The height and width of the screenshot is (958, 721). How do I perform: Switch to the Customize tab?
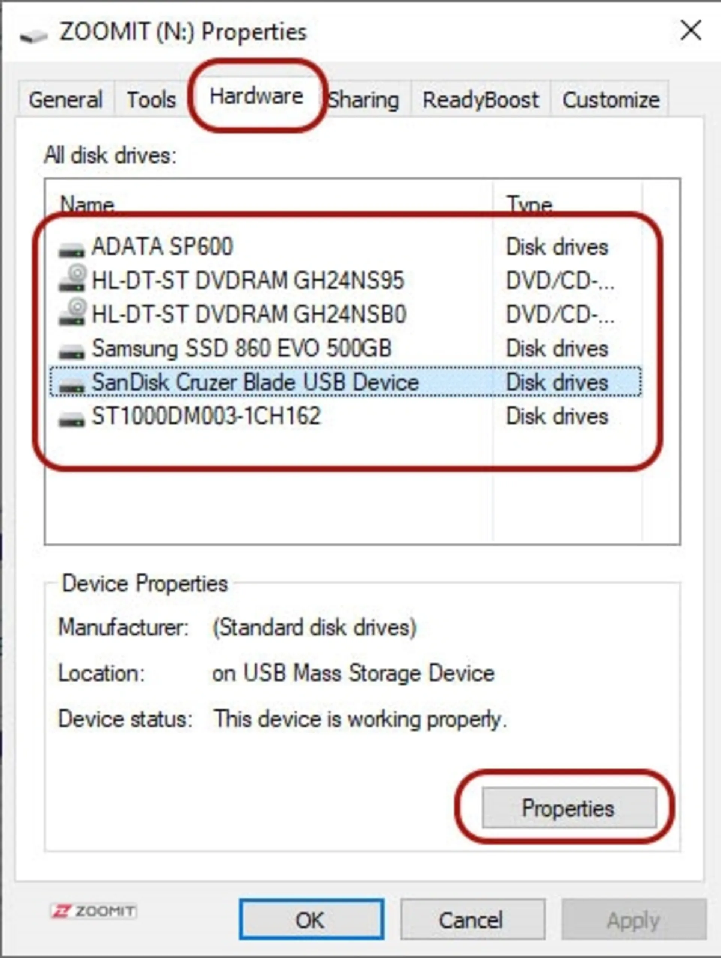(611, 100)
